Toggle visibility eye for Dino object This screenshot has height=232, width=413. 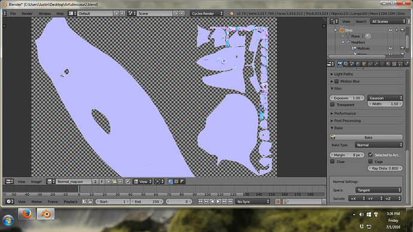tap(390, 30)
